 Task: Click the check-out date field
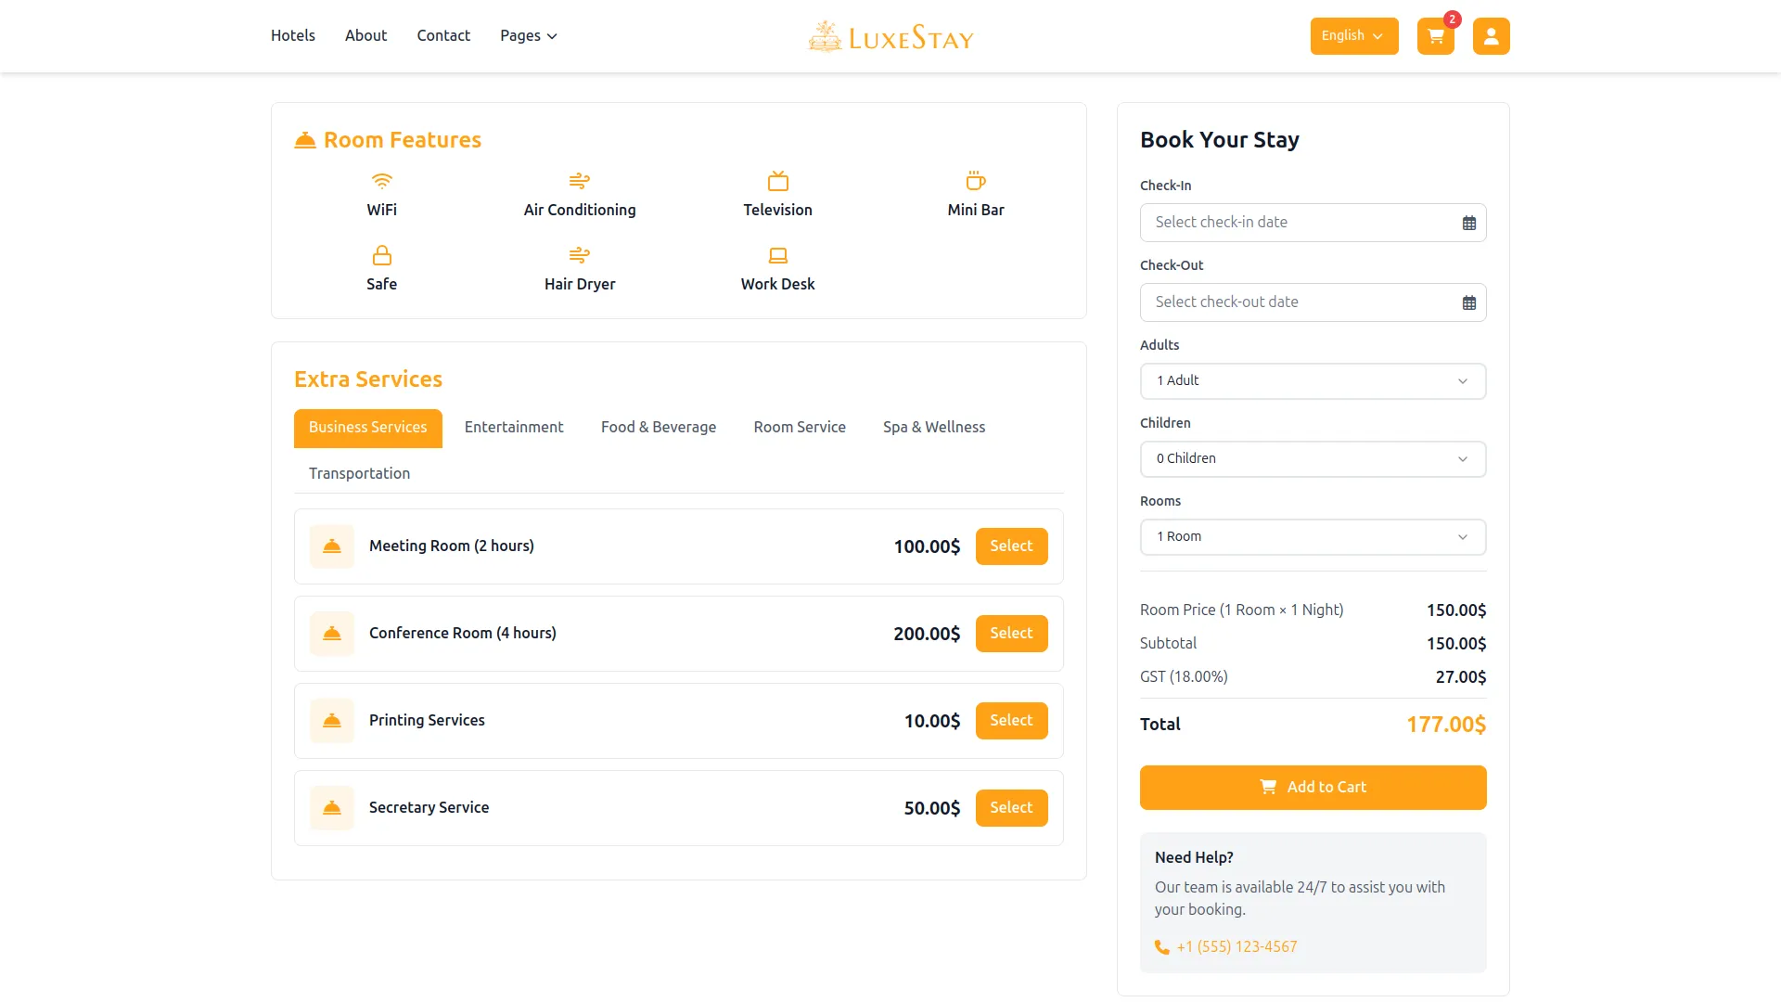(1313, 302)
